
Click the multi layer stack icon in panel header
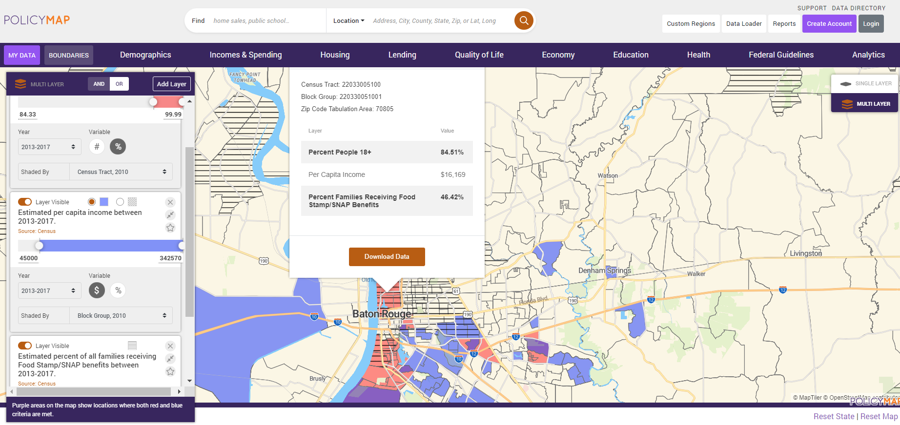pyautogui.click(x=20, y=84)
